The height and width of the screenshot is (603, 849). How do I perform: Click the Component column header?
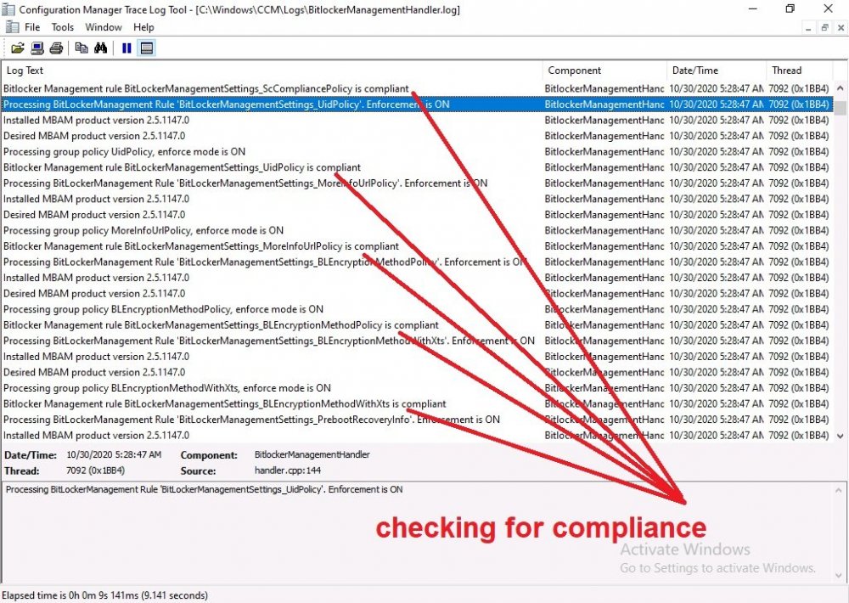[604, 70]
